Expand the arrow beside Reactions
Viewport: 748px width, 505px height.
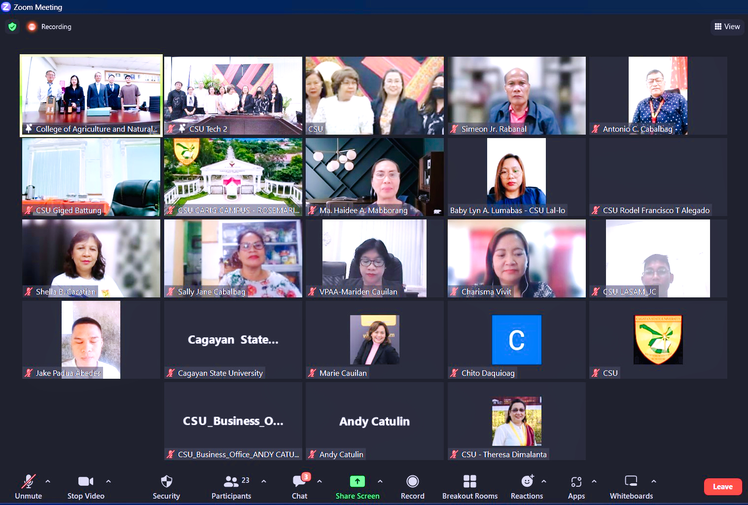[544, 481]
